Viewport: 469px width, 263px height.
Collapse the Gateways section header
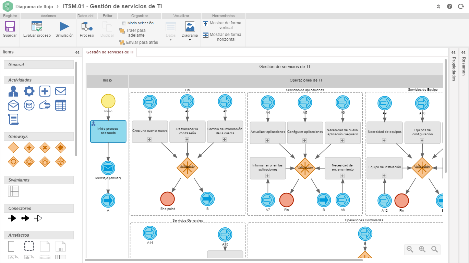39,137
